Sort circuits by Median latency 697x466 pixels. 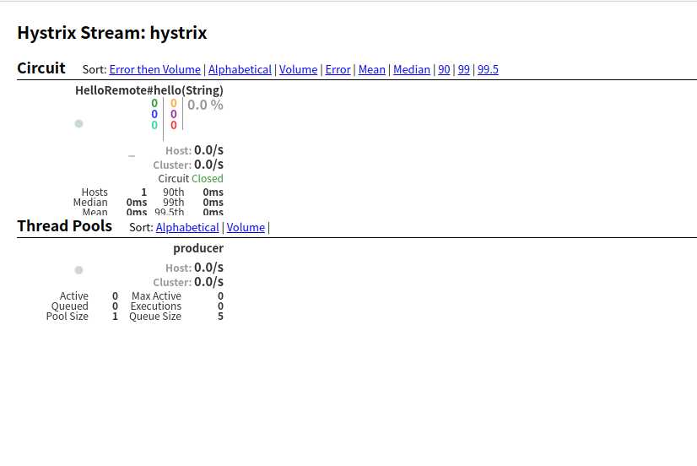(412, 69)
